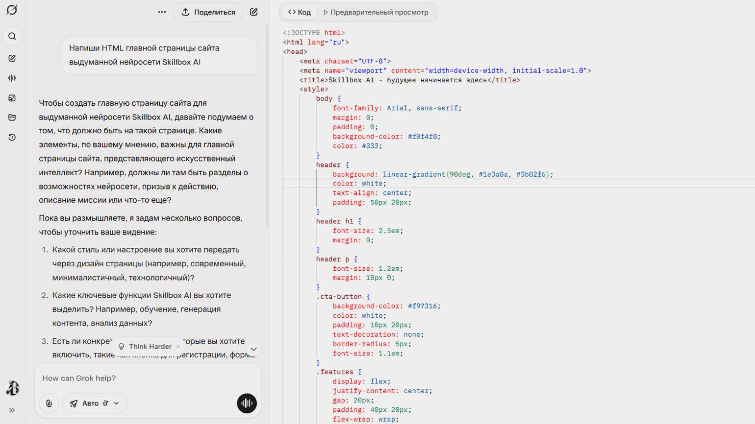The height and width of the screenshot is (424, 755).
Task: Click the 'How can Grok help?' input field
Action: click(x=147, y=378)
